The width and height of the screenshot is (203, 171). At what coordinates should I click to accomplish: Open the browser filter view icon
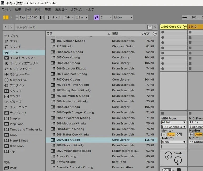click(x=150, y=27)
